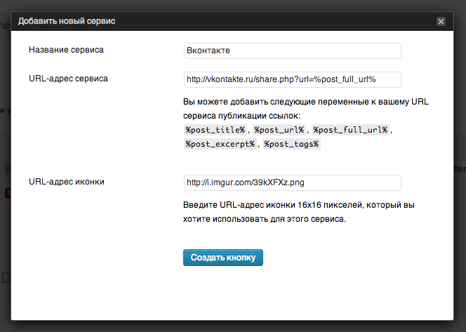Select the icon URL field with imgur link

point(292,182)
